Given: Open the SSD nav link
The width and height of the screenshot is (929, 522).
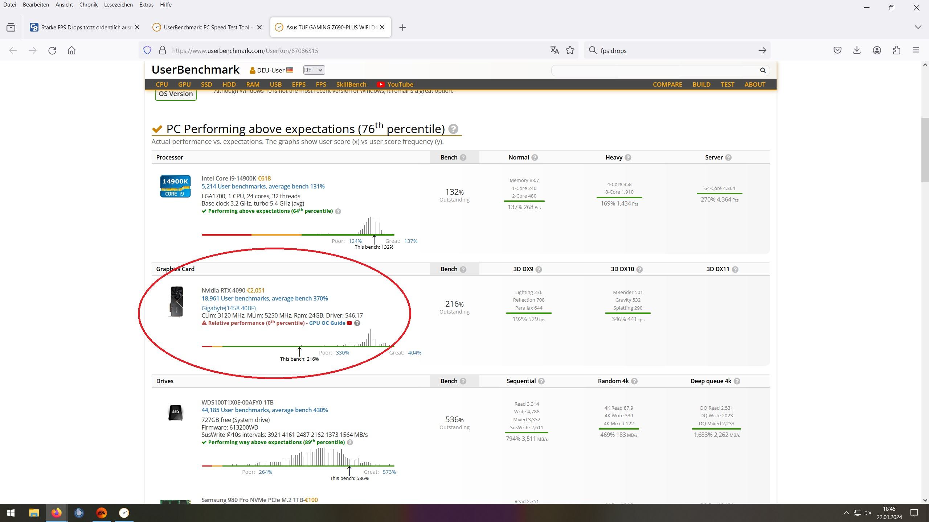Looking at the screenshot, I should tap(206, 84).
